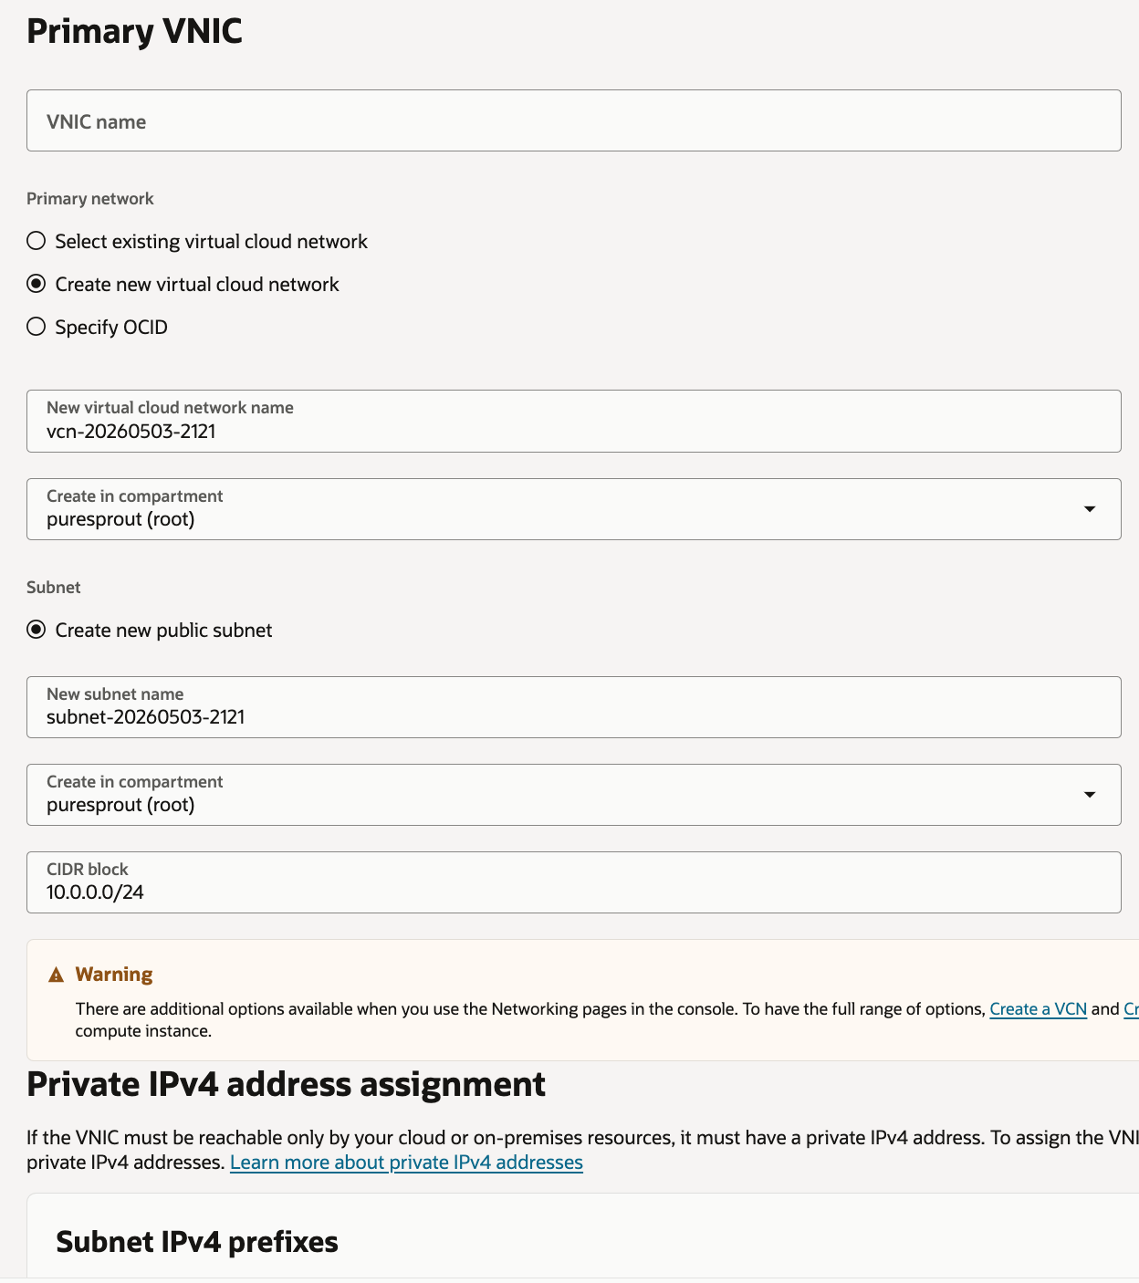The height and width of the screenshot is (1283, 1139).
Task: Click the Private IPv4 address assignment heading
Action: pos(286,1084)
